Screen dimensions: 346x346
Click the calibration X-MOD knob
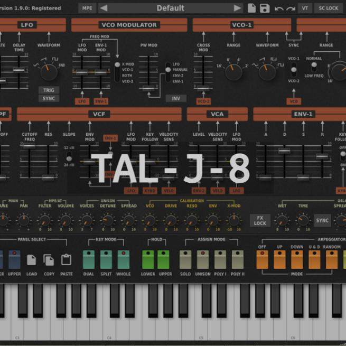(233, 220)
